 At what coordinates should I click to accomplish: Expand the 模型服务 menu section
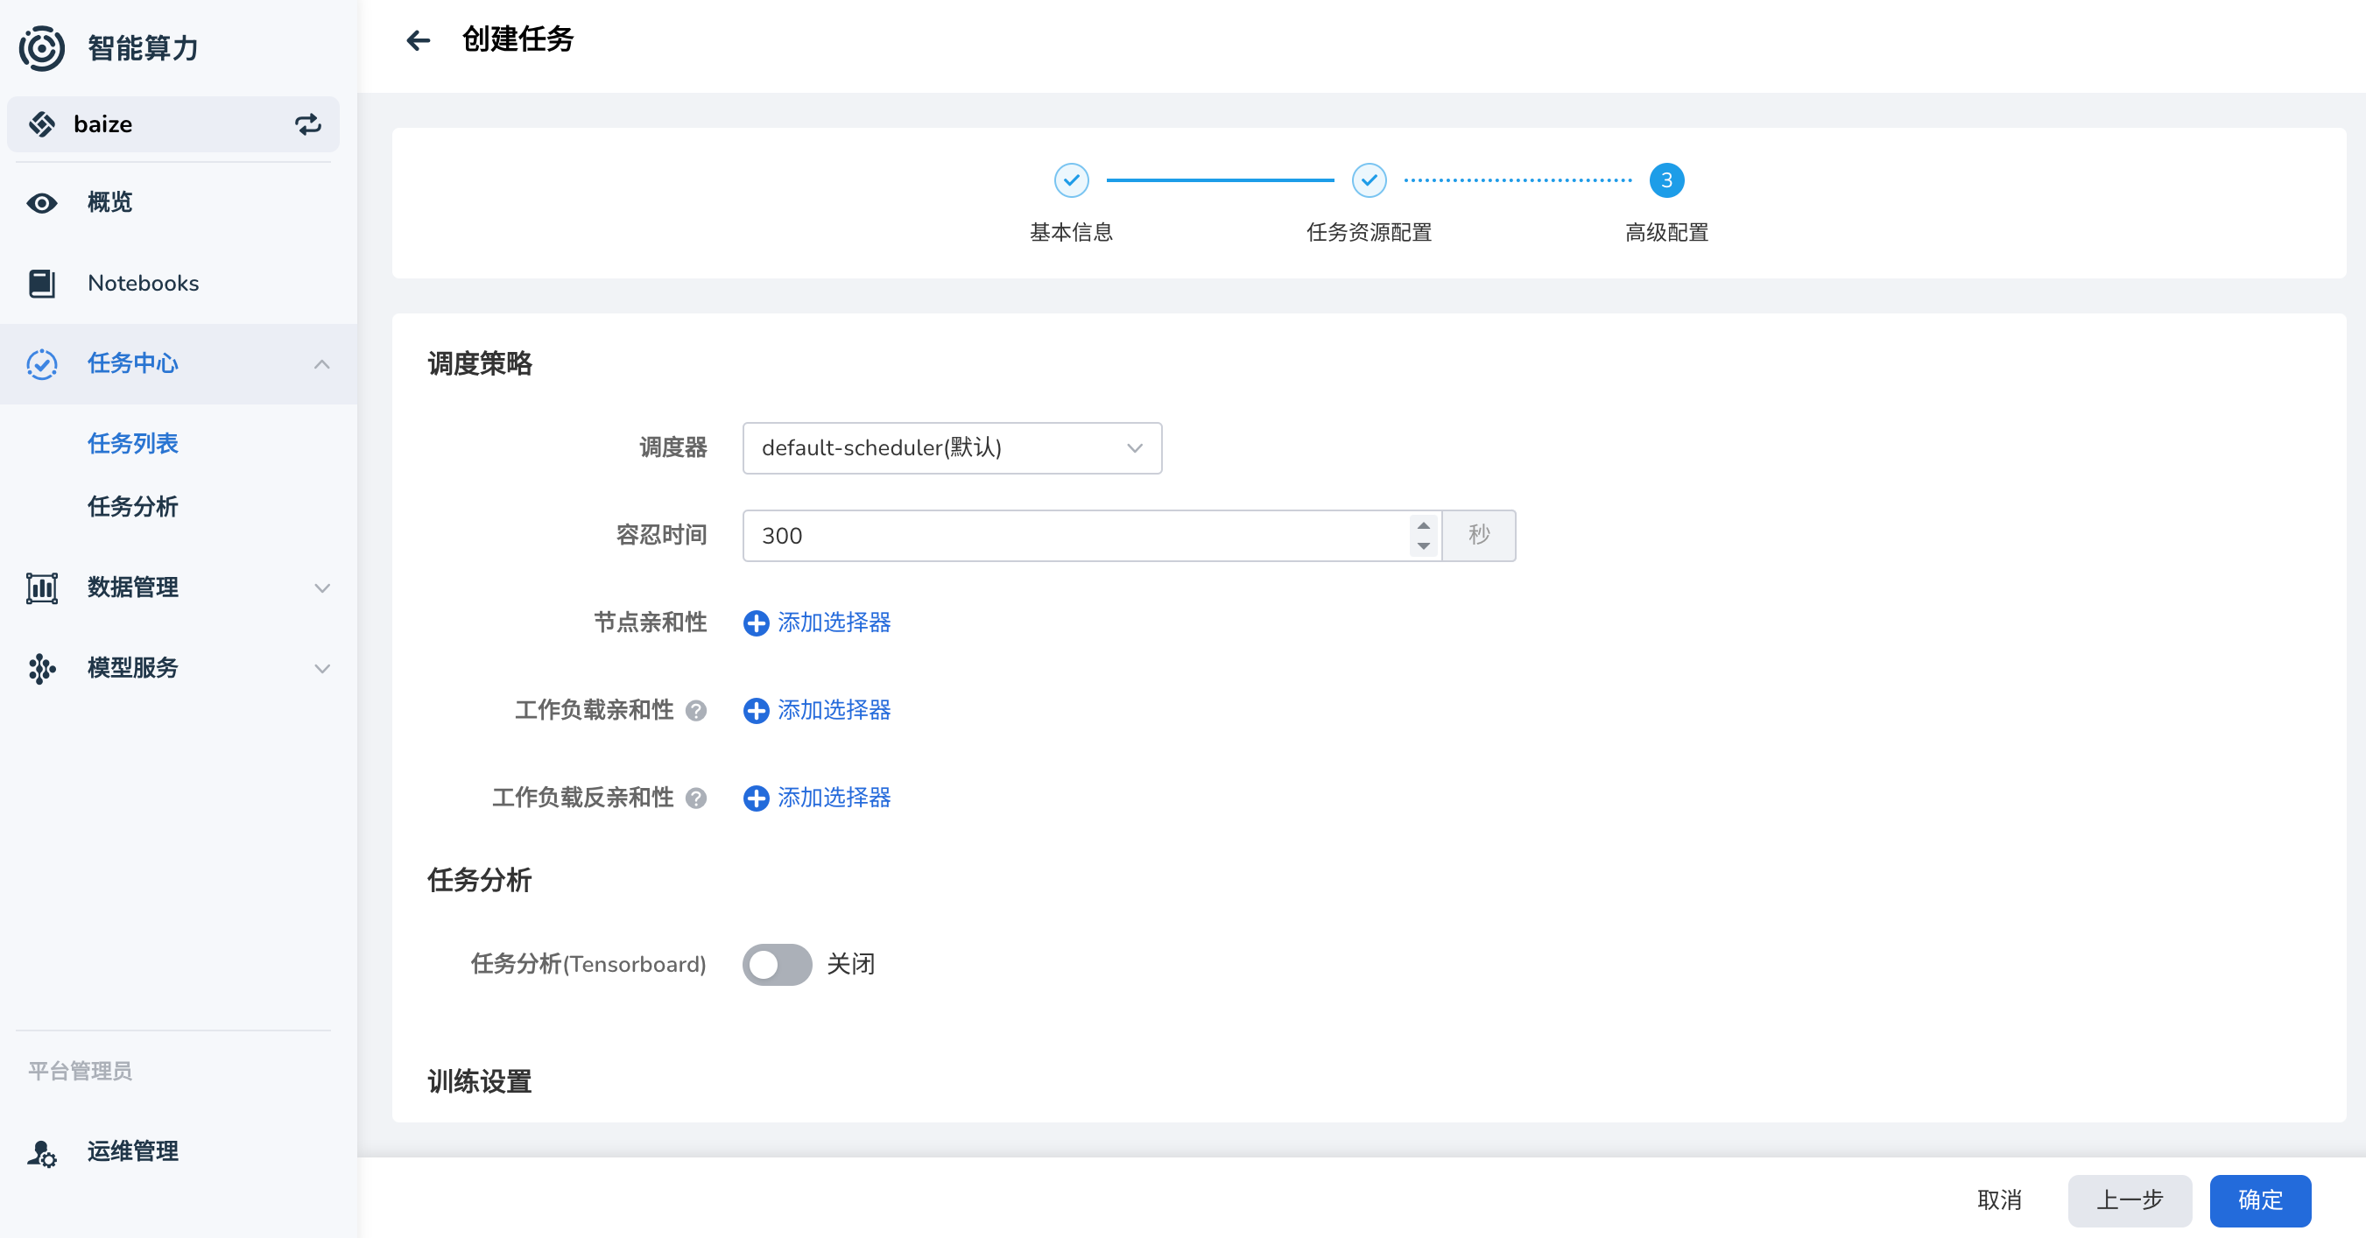coord(321,669)
